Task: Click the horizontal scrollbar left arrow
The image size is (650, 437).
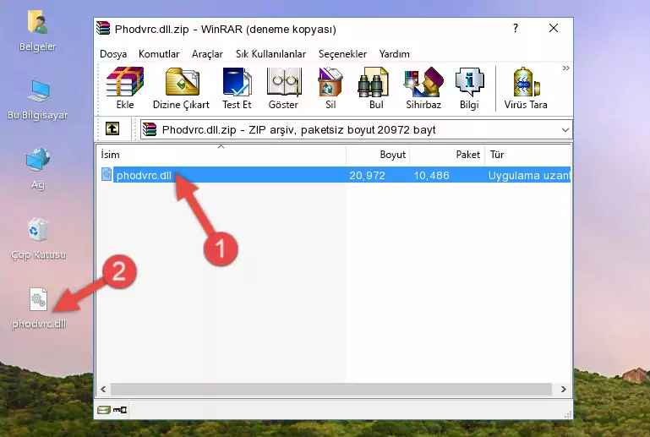Action: click(103, 389)
